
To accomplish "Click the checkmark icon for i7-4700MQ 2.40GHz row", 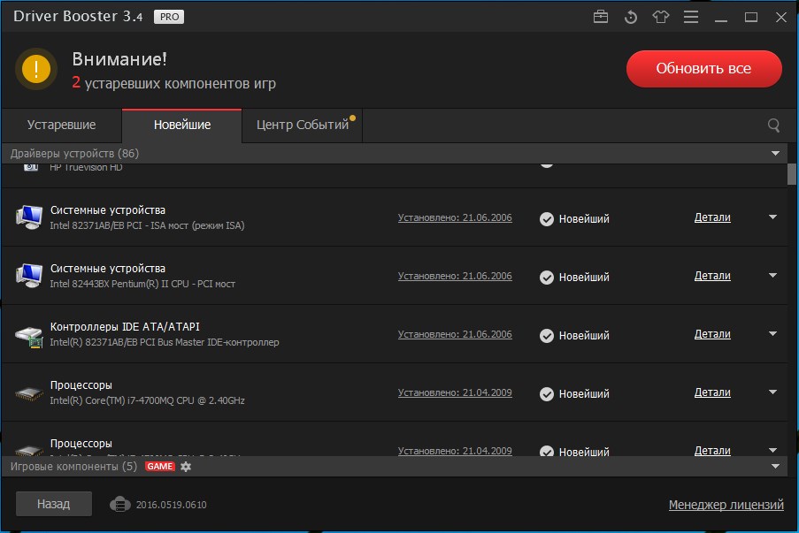I will (547, 394).
